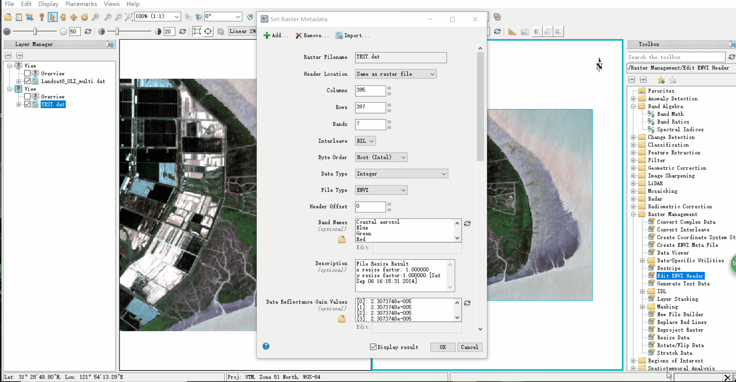Add selected tool to Favorites star
The image size is (736, 382).
tap(661, 80)
